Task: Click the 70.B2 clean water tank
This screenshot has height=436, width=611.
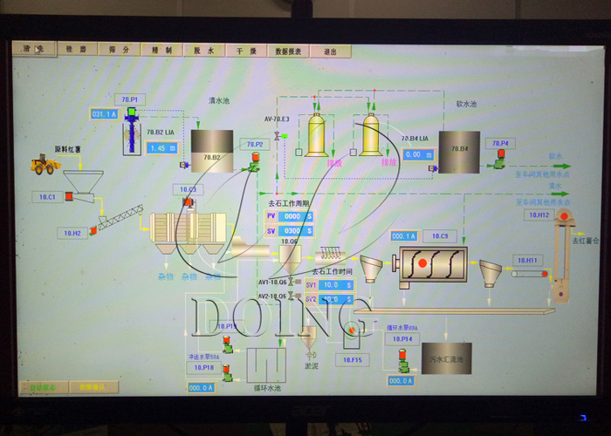Action: tap(212, 152)
